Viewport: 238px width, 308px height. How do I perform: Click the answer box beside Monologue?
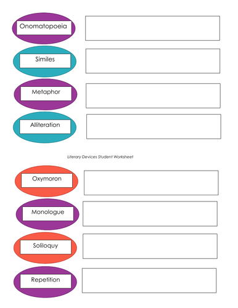click(x=150, y=214)
